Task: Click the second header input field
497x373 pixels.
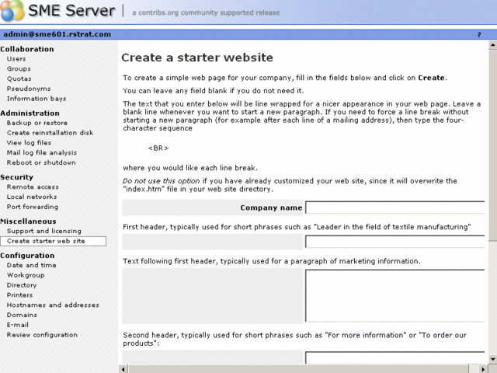Action: pos(395,357)
